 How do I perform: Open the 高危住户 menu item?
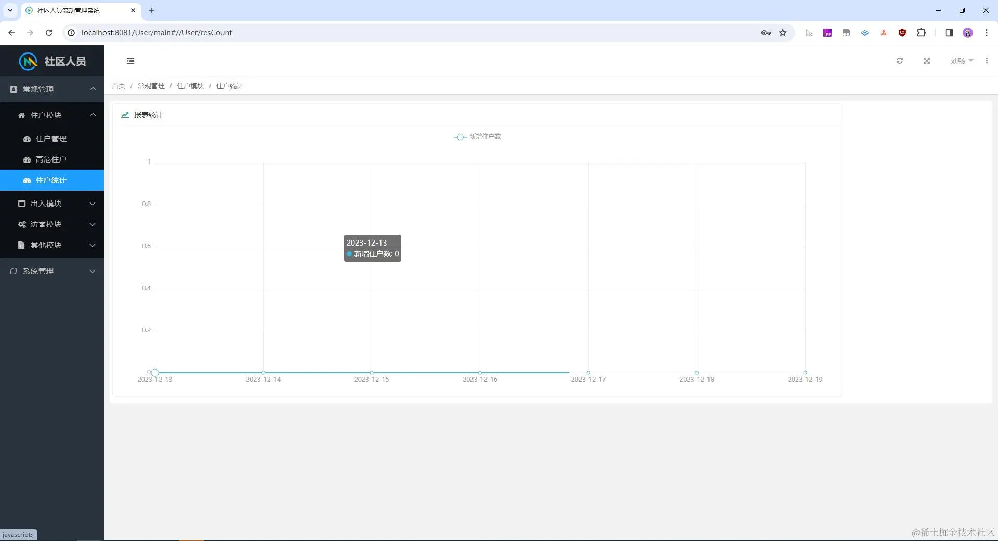click(x=52, y=159)
